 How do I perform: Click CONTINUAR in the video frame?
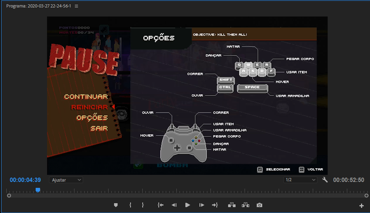coord(86,97)
